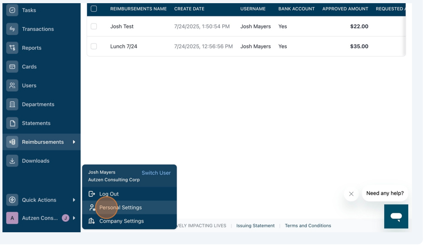Click the Statements document icon
Viewport: 424px width, 246px height.
(12, 123)
